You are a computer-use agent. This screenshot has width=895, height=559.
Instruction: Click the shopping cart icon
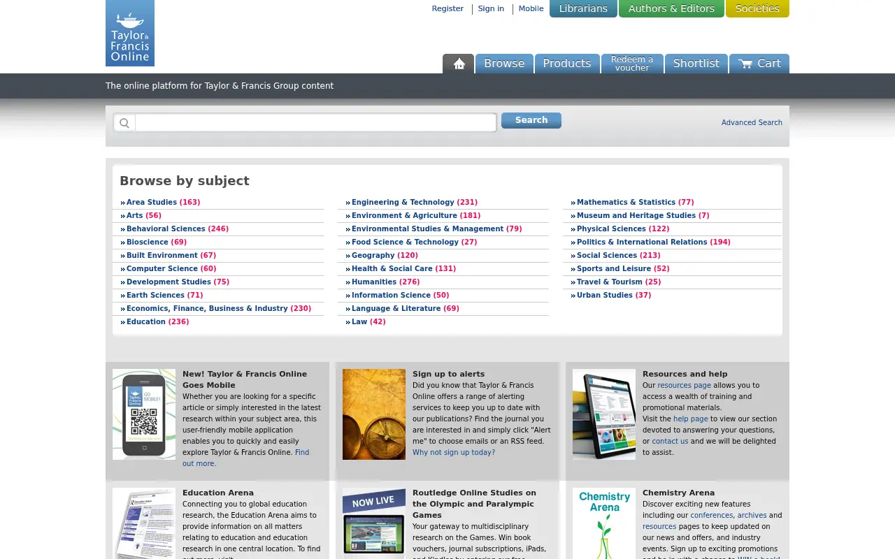click(746, 64)
